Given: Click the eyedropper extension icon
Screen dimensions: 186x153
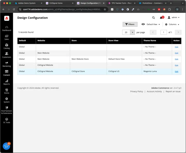Looking at the screenshot, I should pos(133,9).
